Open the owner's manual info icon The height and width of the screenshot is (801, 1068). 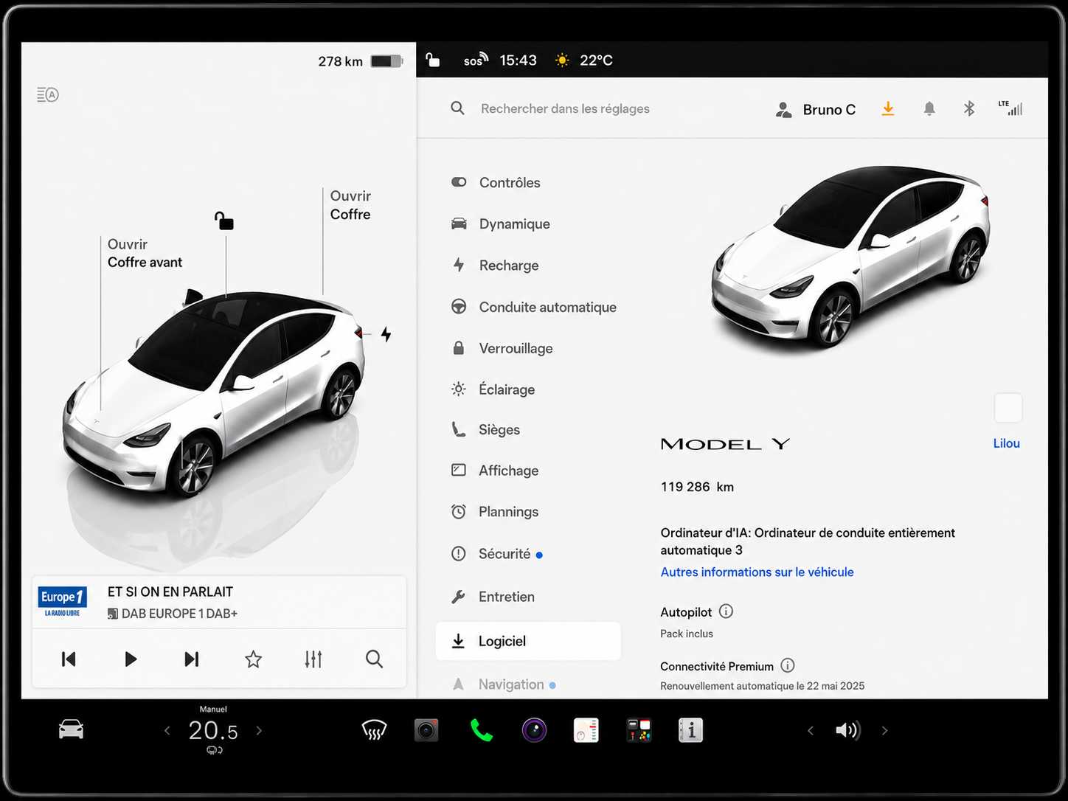690,730
